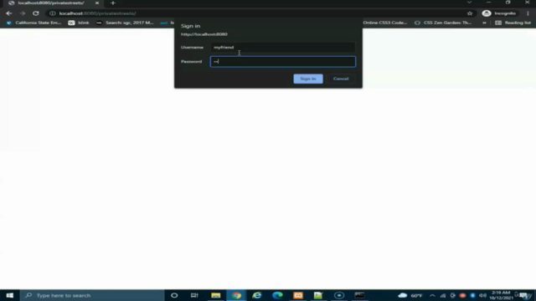Click into the Password field
This screenshot has width=536, height=301.
pyautogui.click(x=283, y=62)
